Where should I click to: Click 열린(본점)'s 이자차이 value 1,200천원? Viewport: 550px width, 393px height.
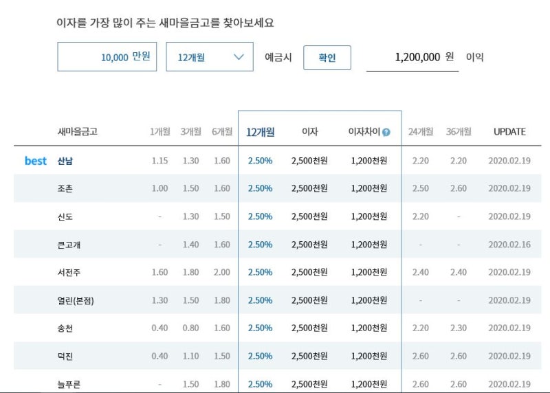[x=369, y=300]
